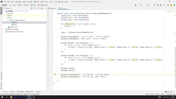This screenshot has width=176, height=99.
Task: Open Photoshop from the taskbar
Action: (x=25, y=97)
